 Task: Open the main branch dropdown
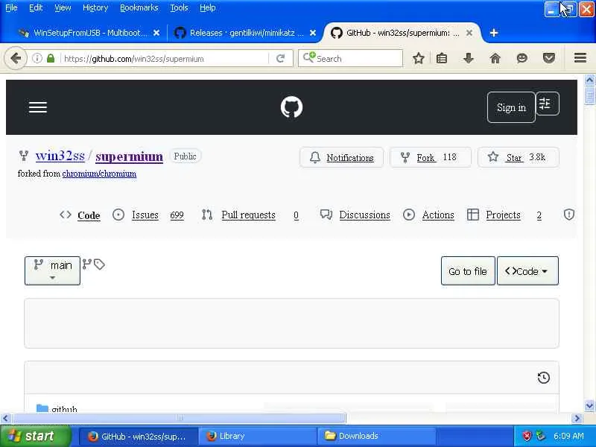(52, 270)
